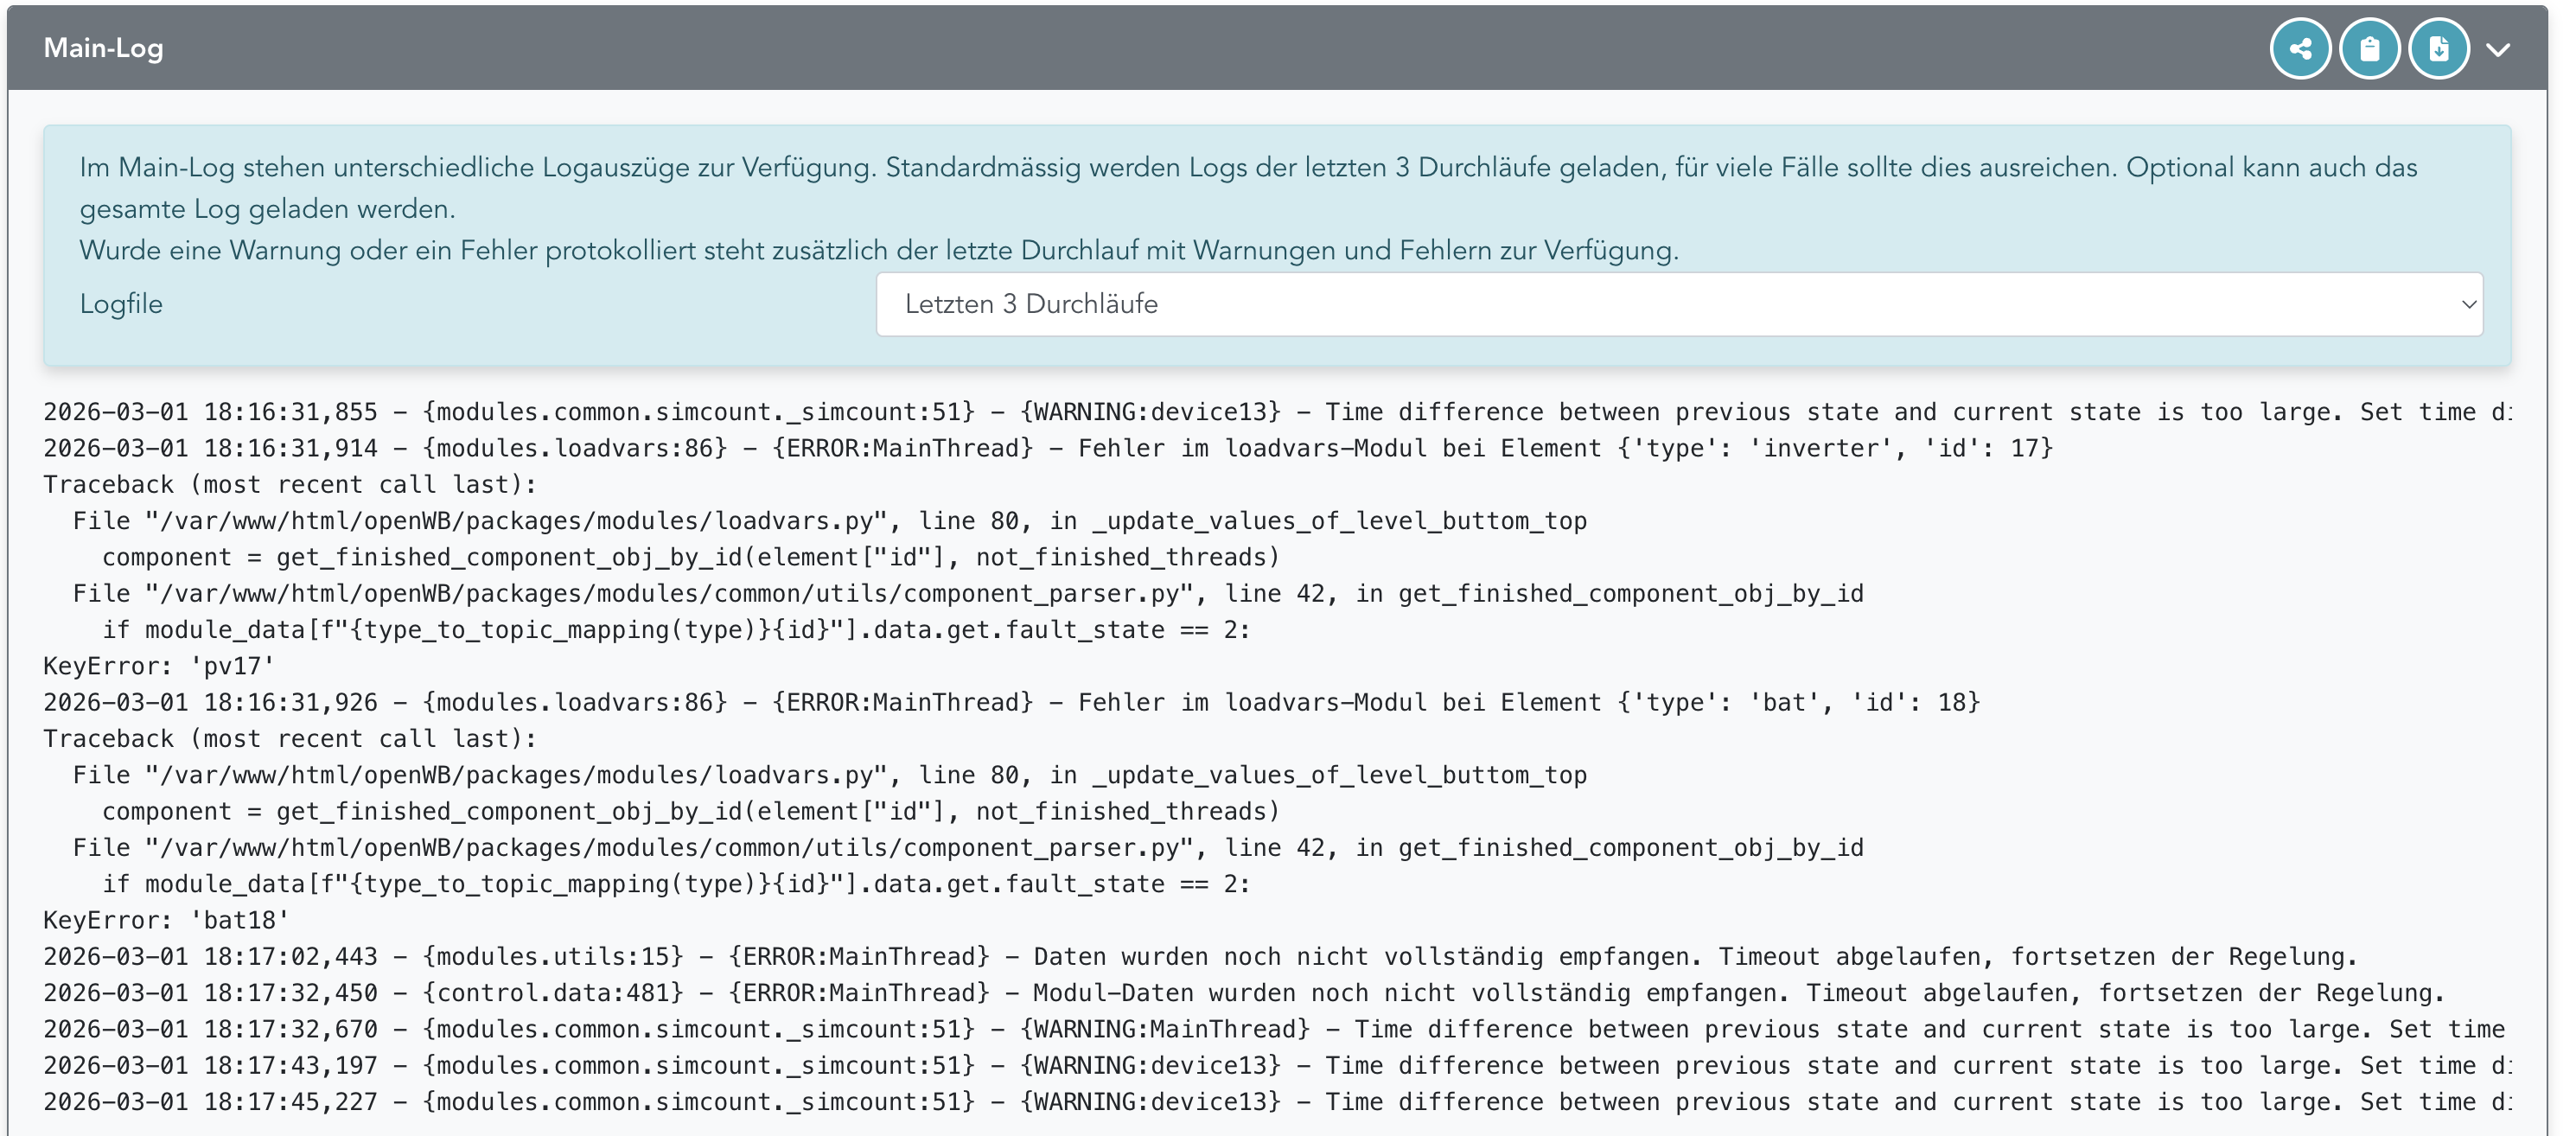This screenshot has height=1136, width=2576.
Task: Click error line for inverter id 17
Action: (x=1047, y=448)
